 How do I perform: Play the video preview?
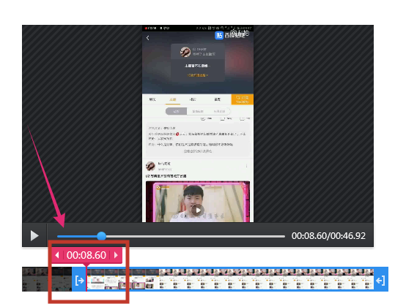pos(34,235)
